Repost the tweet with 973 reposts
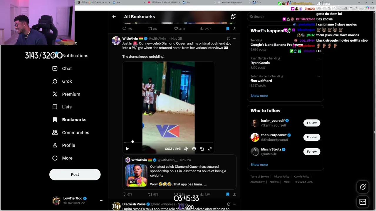Viewport: 376px width, 211px height. click(153, 194)
